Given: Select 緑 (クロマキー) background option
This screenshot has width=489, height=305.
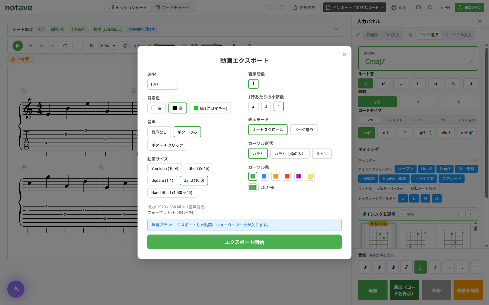Looking at the screenshot, I should point(210,108).
